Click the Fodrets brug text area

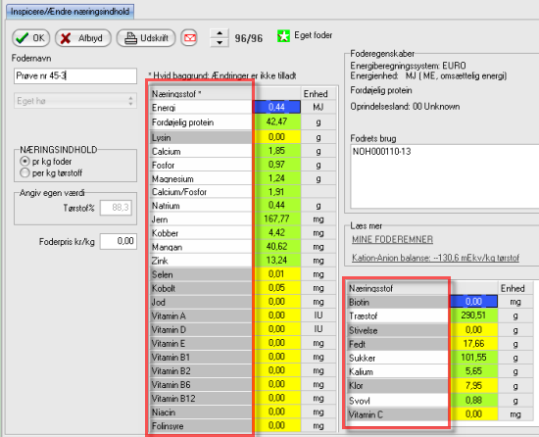[445, 176]
